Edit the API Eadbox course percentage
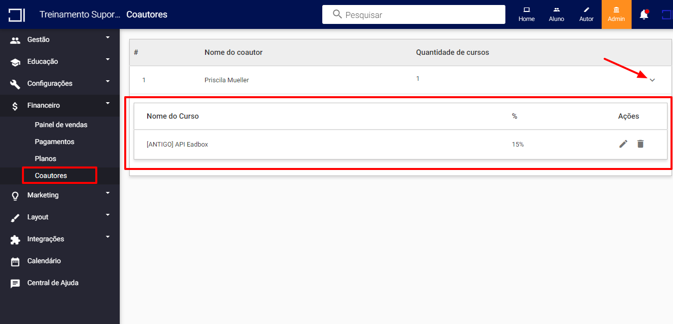The width and height of the screenshot is (673, 324). [623, 144]
